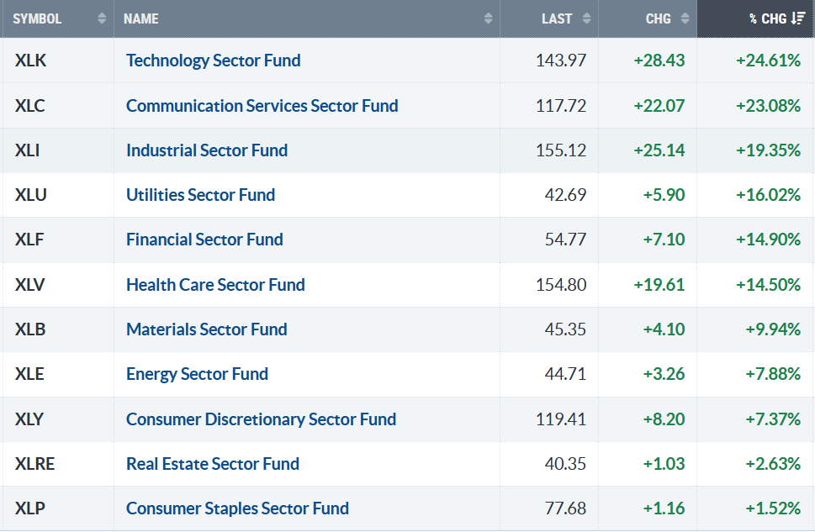Open Financial Sector Fund link
This screenshot has height=532, width=815.
point(204,240)
